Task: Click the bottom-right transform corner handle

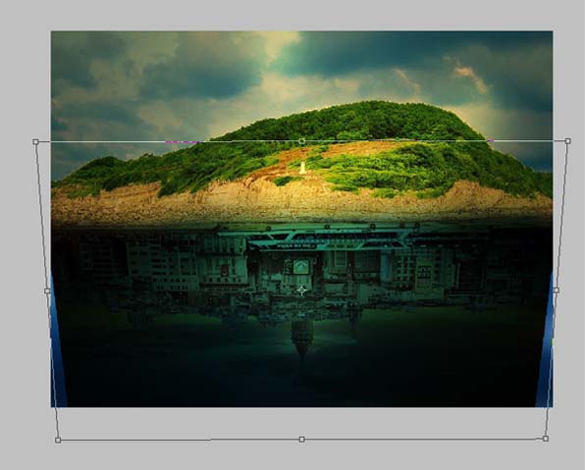Action: tap(546, 439)
